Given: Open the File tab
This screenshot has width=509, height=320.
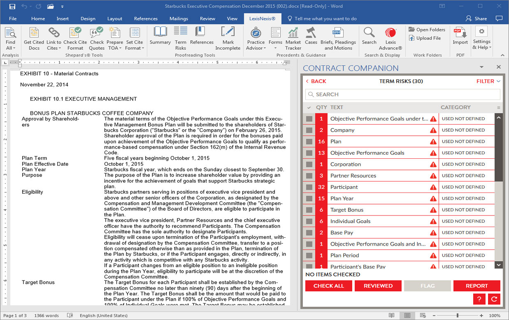Looking at the screenshot, I should coord(13,19).
